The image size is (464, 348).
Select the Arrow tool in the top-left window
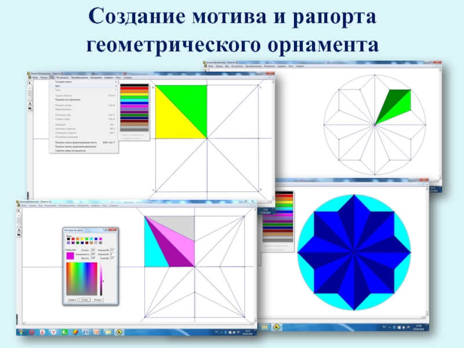coord(30,84)
